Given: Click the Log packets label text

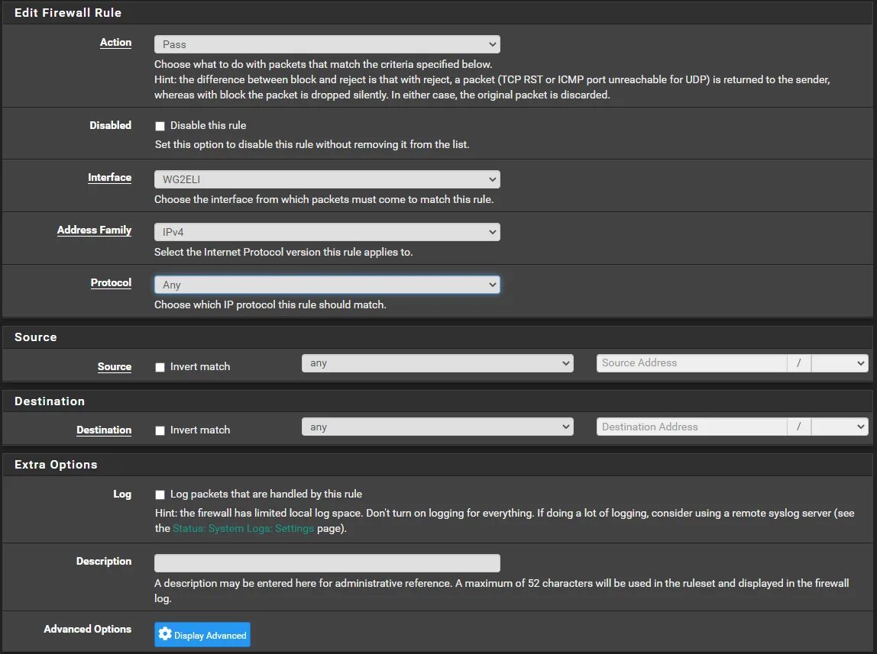Looking at the screenshot, I should [266, 495].
